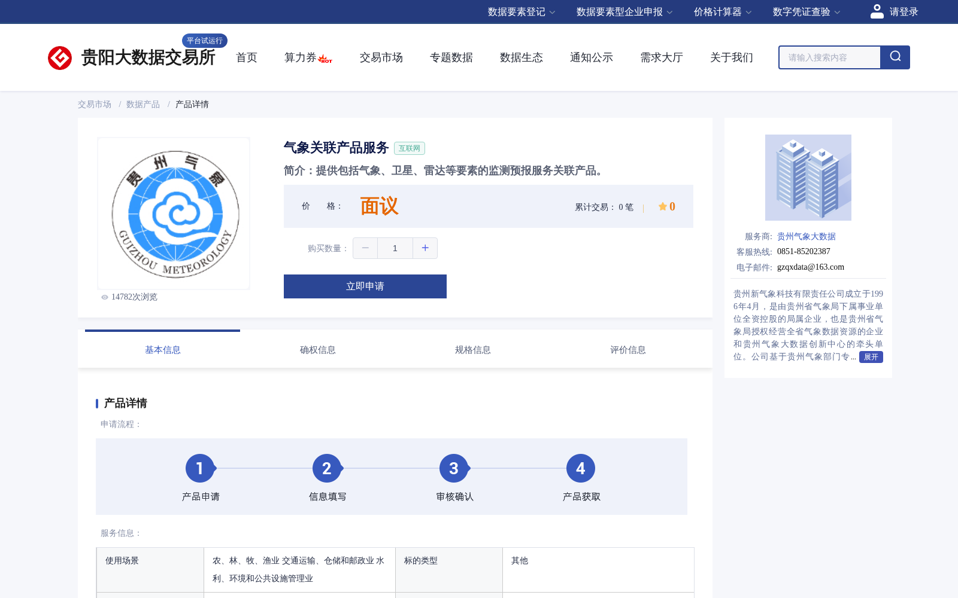
Task: Click the 面议 price text
Action: [x=379, y=206]
